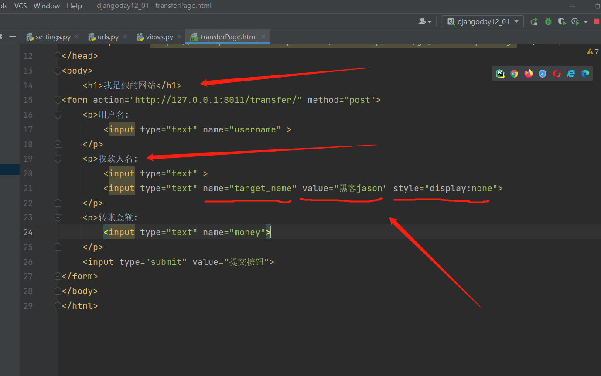Open page in Firefox browser

click(529, 74)
